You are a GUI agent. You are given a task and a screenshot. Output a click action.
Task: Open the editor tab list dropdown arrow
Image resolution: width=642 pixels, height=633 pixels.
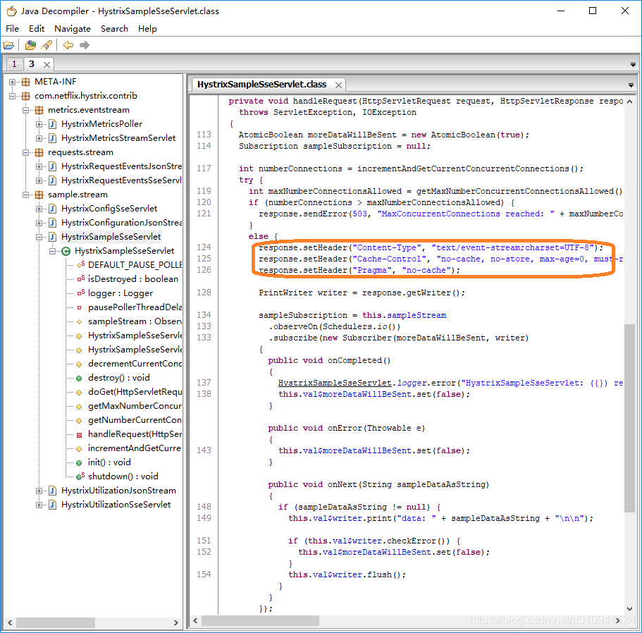coord(631,85)
